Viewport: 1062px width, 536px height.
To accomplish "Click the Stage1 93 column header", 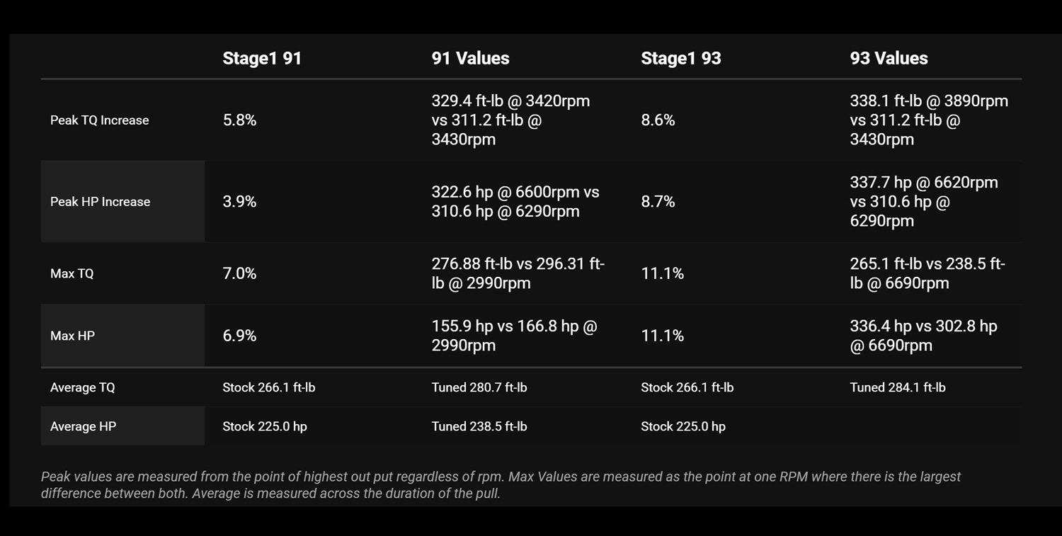I will click(x=680, y=58).
